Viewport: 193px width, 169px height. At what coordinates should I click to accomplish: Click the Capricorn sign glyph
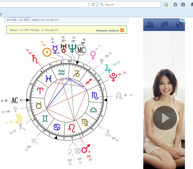point(76,74)
